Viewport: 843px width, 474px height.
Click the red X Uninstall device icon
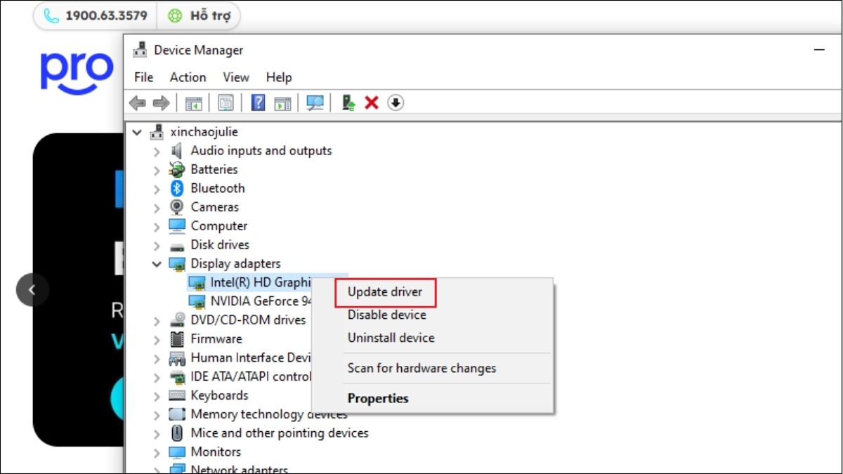372,103
